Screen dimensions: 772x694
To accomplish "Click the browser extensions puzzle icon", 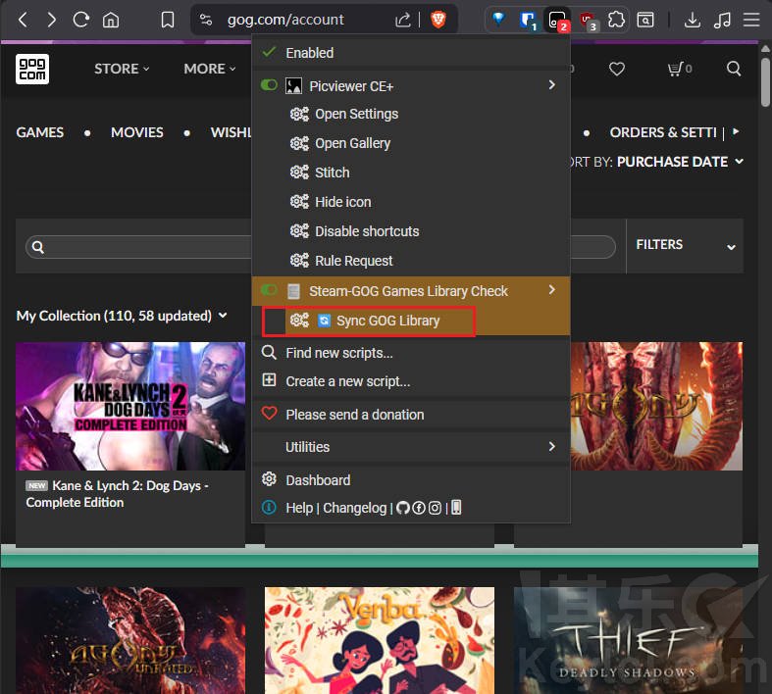I will [616, 20].
